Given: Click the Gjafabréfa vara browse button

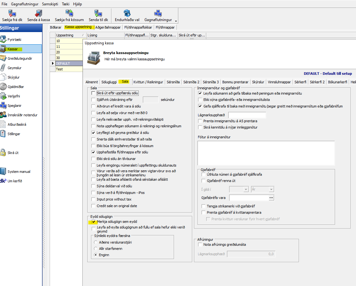Looking at the screenshot, I should (271, 198).
